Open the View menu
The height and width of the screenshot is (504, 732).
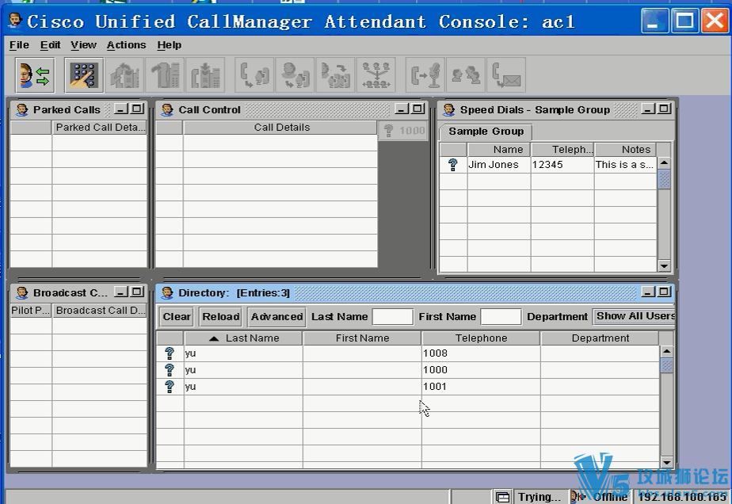[83, 45]
